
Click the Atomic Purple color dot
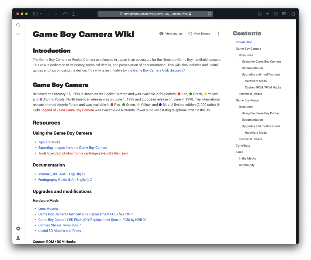(41, 99)
